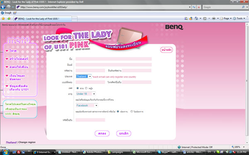Select the BENQ - Look for the Lady tab
This screenshot has width=249, height=155.
coord(42,19)
